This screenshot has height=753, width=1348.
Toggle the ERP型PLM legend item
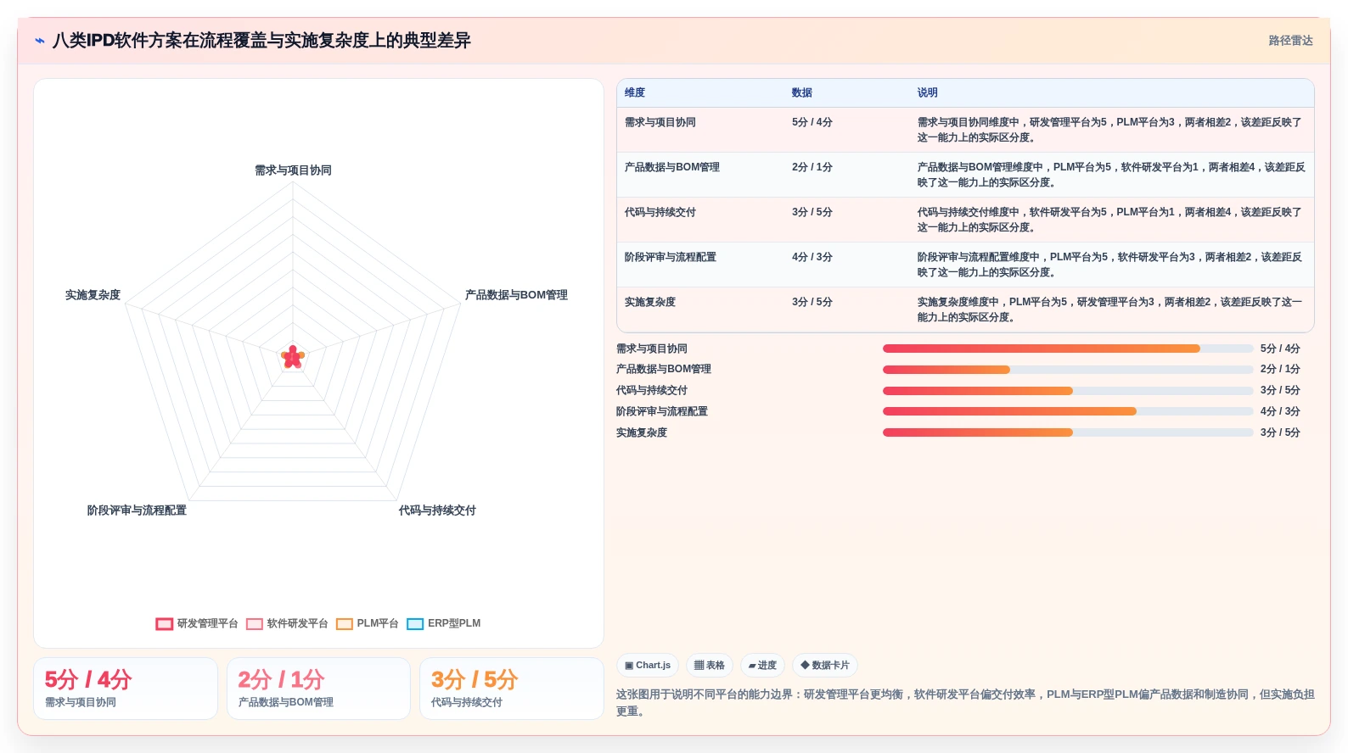(443, 623)
